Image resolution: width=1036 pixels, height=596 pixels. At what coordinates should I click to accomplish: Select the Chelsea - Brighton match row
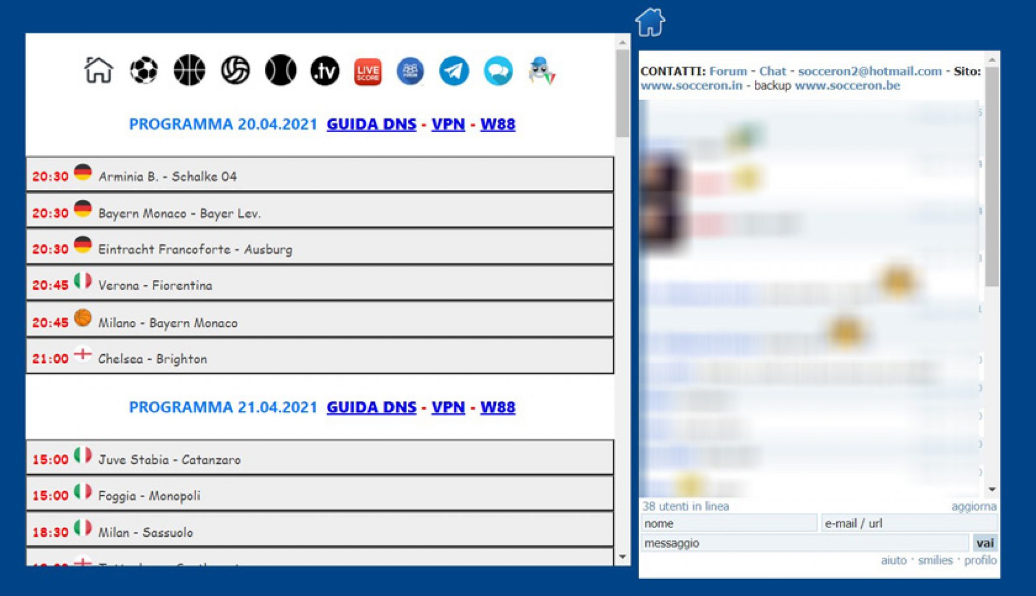pyautogui.click(x=320, y=357)
